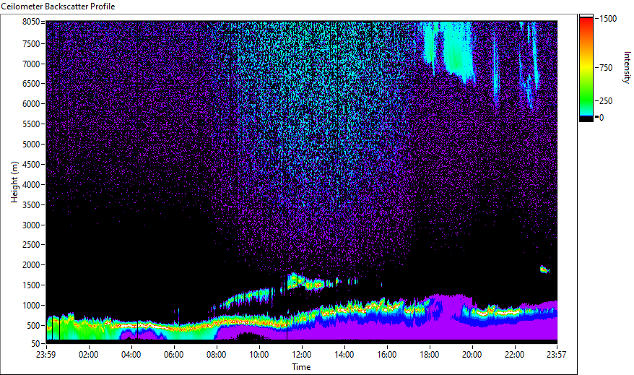
Task: Click the 10:00 time axis label
Action: [259, 355]
